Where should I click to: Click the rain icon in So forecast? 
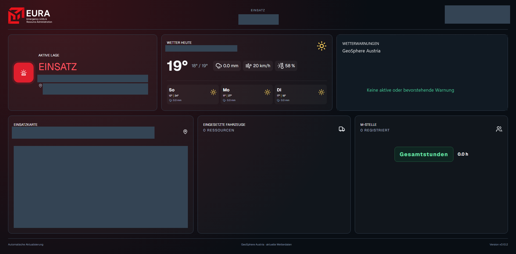(170, 101)
